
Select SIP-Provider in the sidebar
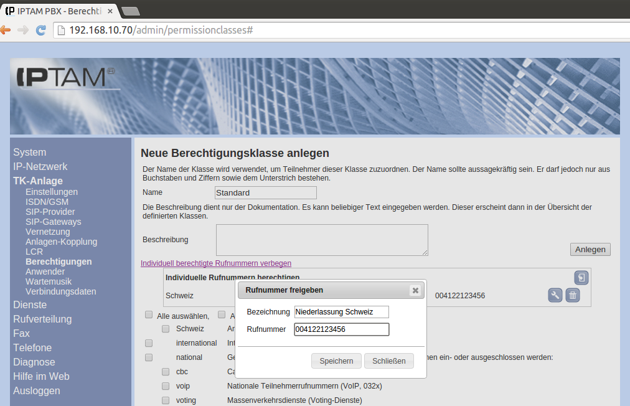[x=50, y=212]
